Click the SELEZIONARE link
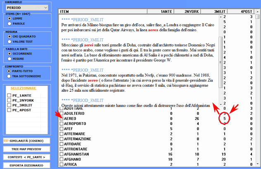 (x=23, y=88)
